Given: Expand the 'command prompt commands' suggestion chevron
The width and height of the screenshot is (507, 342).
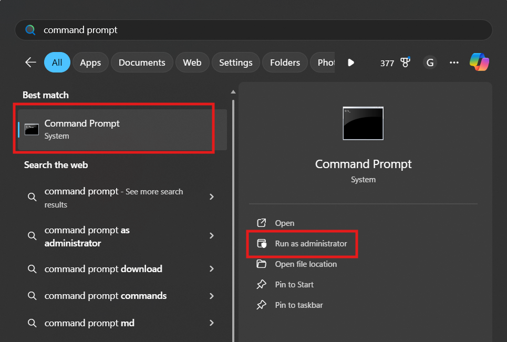Looking at the screenshot, I should 212,296.
